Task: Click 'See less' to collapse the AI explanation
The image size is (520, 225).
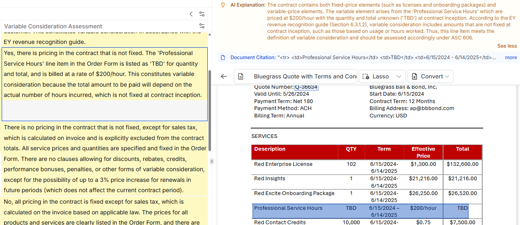Action: (507, 46)
